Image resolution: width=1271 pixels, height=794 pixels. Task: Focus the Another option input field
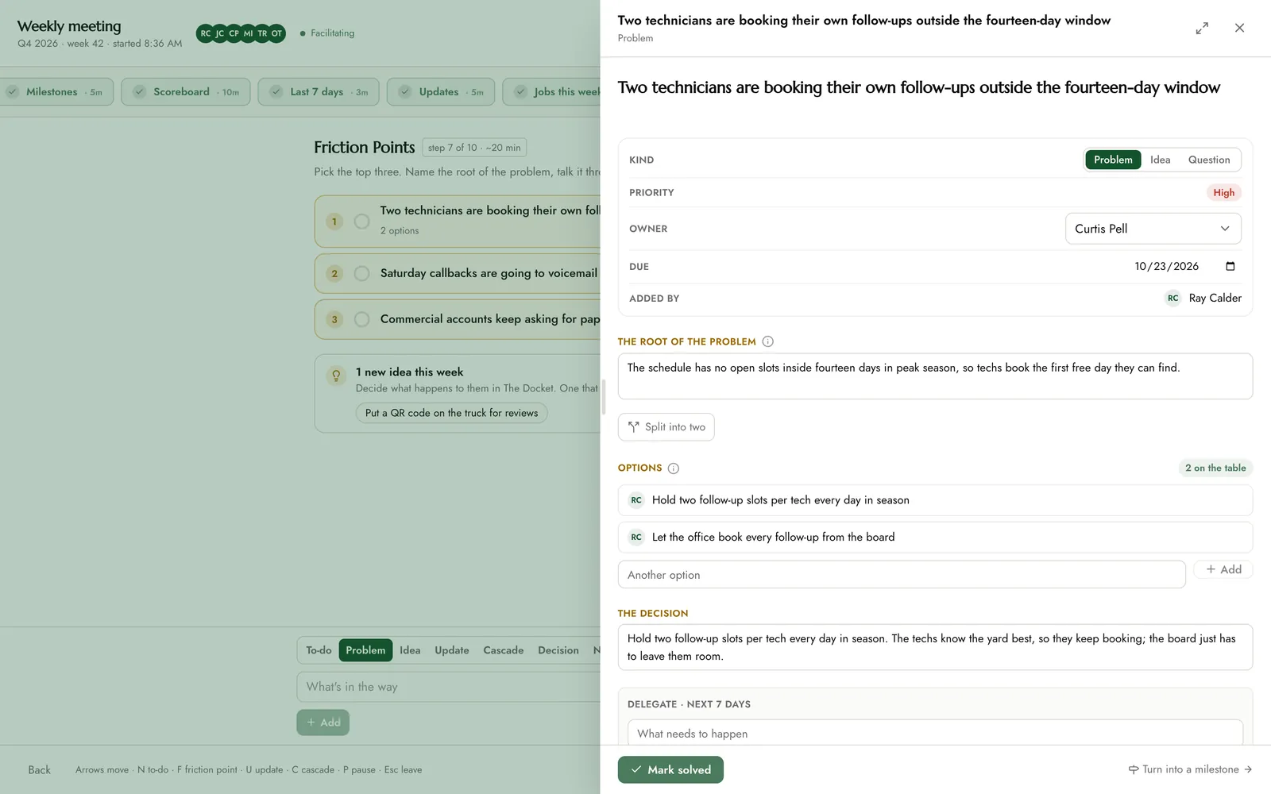pyautogui.click(x=902, y=575)
